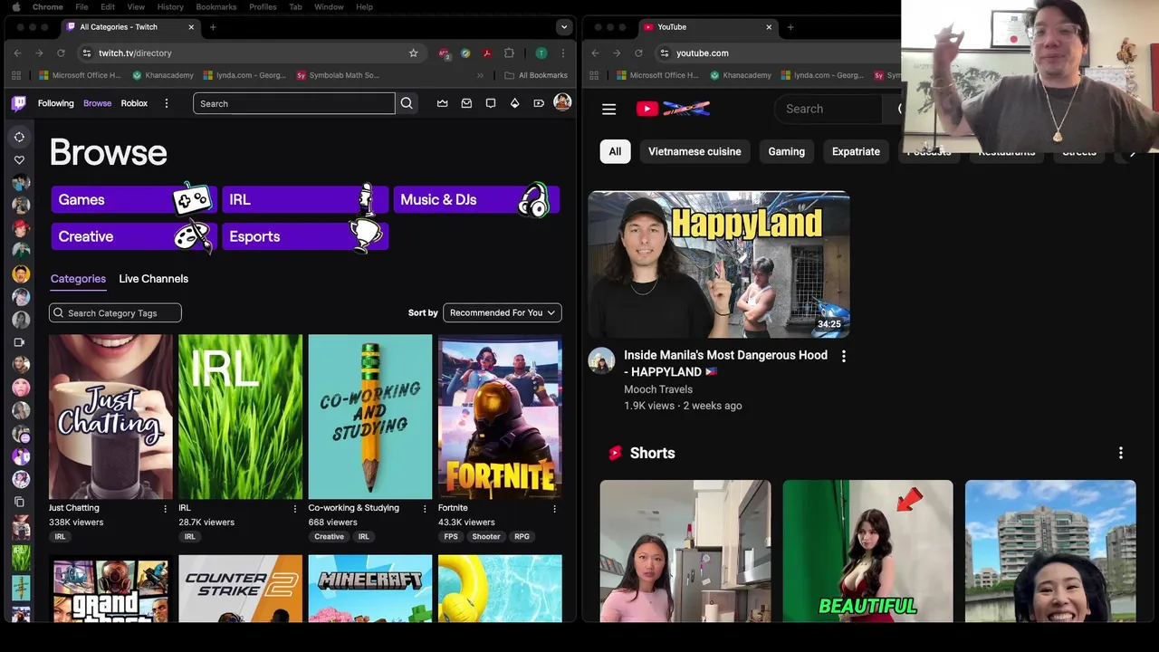This screenshot has width=1159, height=652.
Task: Click the Acrobat extension icon in Twitch window
Action: 487,53
